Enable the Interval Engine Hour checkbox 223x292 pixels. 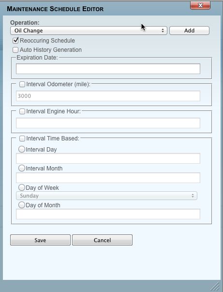[22, 111]
